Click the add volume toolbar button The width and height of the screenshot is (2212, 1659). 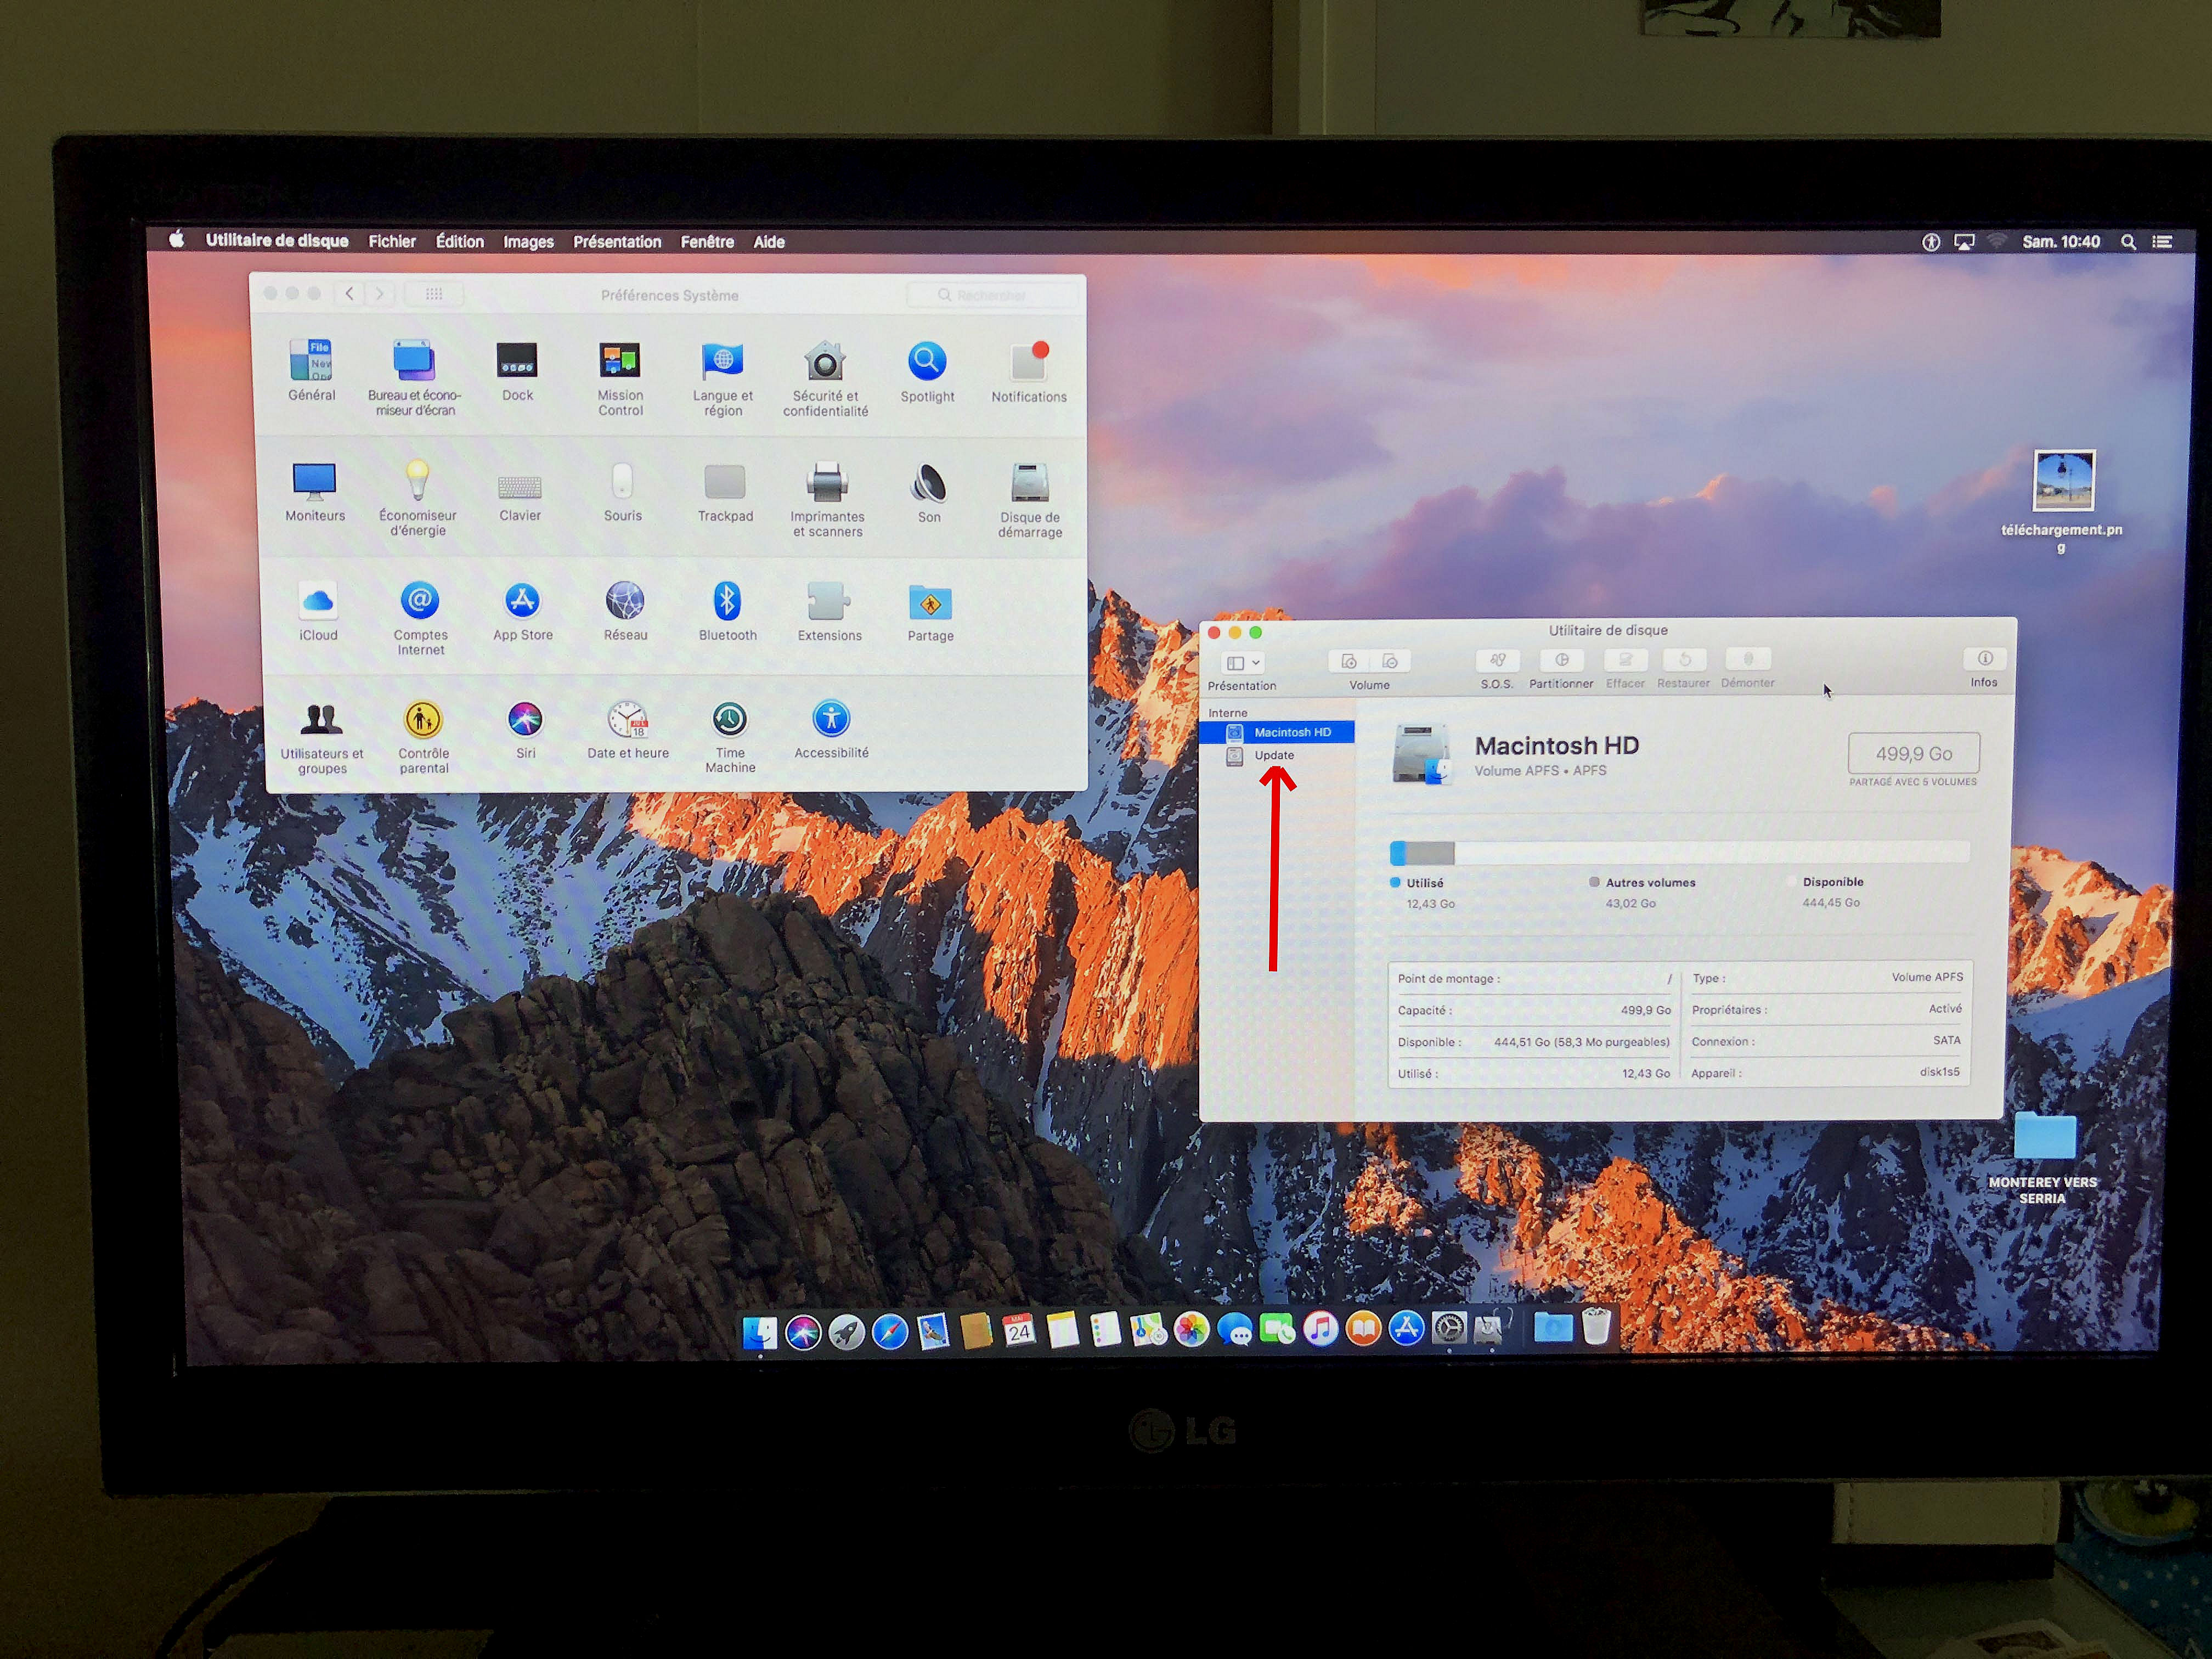[x=1348, y=662]
